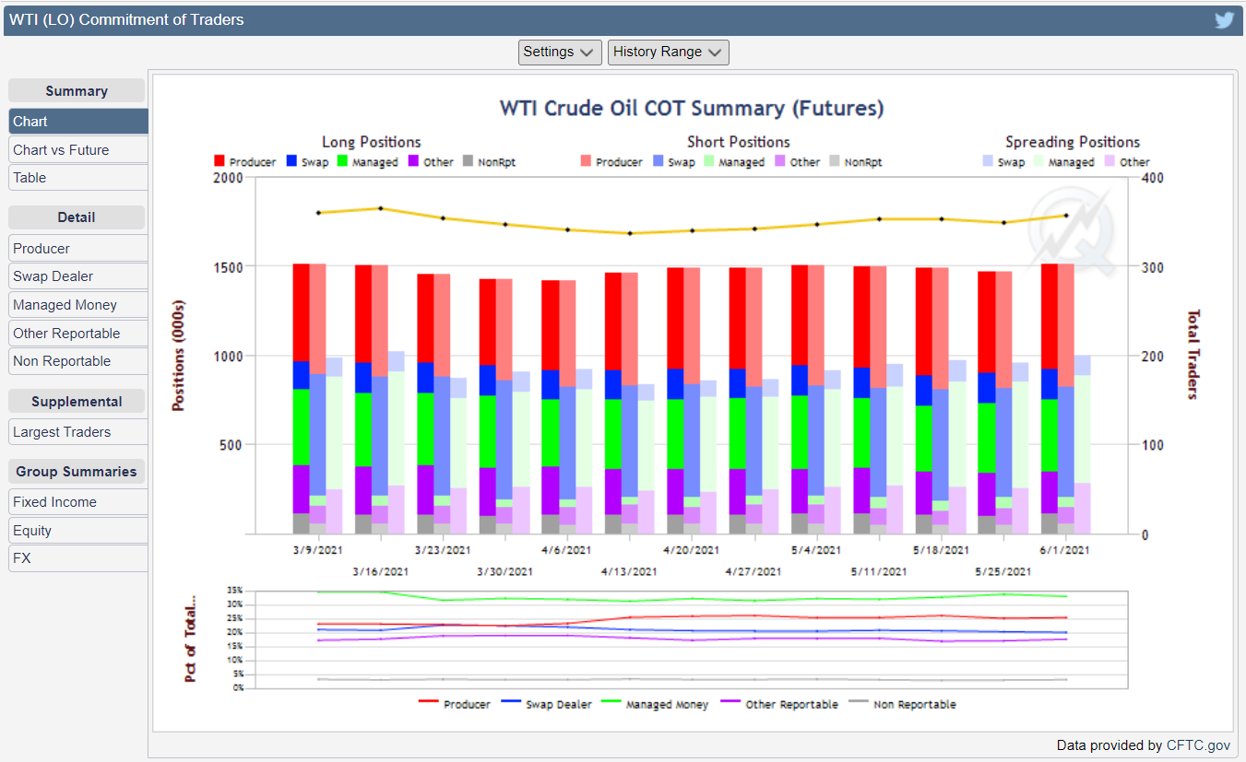The height and width of the screenshot is (762, 1246).
Task: Open Equity group summary
Action: point(78,531)
